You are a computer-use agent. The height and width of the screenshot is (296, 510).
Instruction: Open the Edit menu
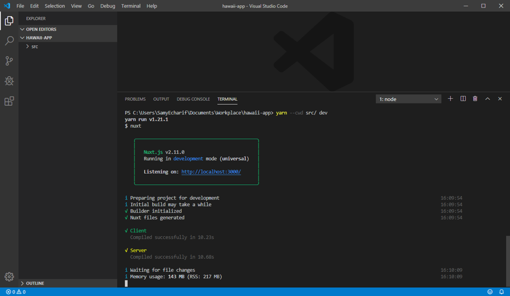pyautogui.click(x=34, y=6)
